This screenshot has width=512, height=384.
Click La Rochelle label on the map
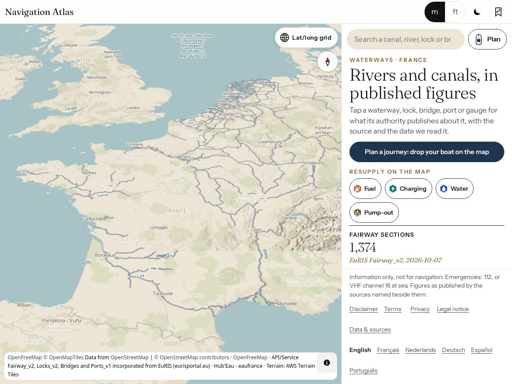click(x=94, y=219)
